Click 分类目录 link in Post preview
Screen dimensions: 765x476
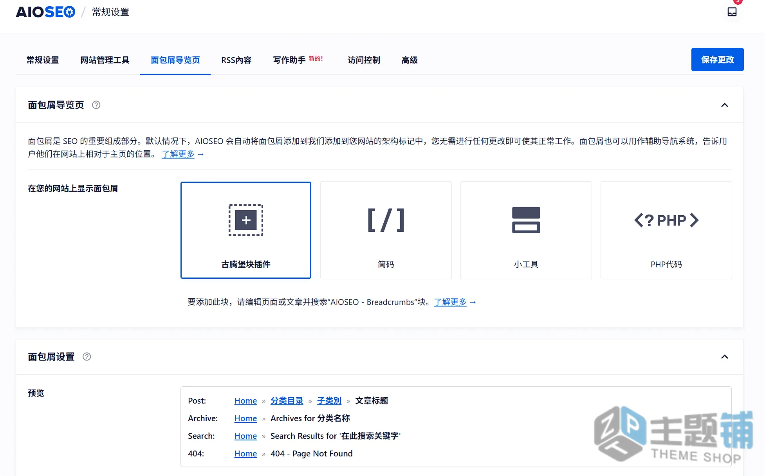pyautogui.click(x=287, y=400)
